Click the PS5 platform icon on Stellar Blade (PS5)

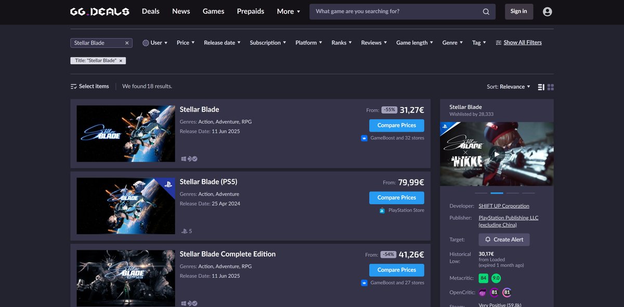tap(187, 231)
